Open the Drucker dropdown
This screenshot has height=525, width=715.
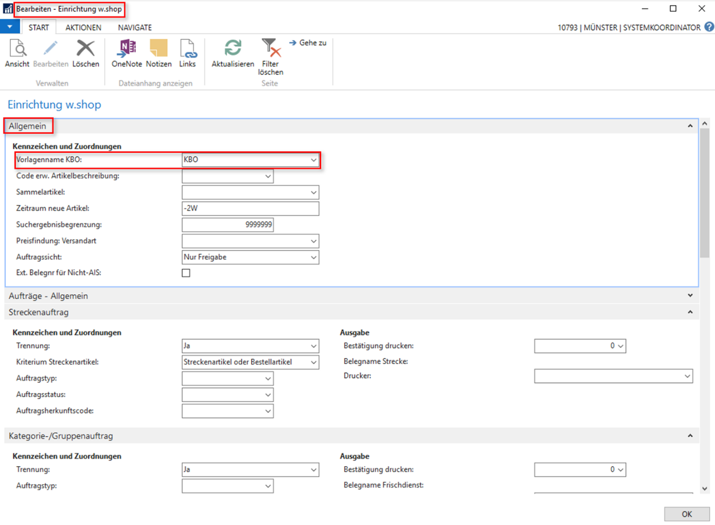point(687,376)
